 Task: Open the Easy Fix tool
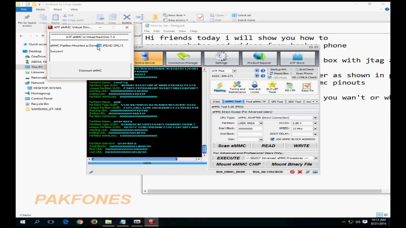tap(307, 87)
